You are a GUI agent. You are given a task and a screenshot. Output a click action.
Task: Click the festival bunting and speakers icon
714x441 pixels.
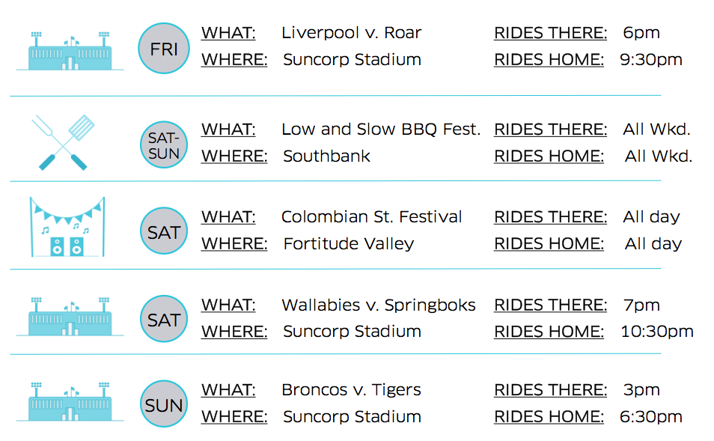pyautogui.click(x=68, y=227)
